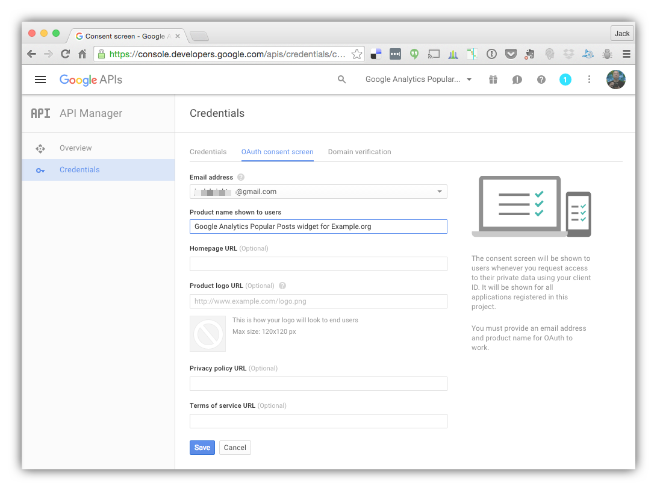Switch to Domain verification tab
657x491 pixels.
tap(360, 152)
